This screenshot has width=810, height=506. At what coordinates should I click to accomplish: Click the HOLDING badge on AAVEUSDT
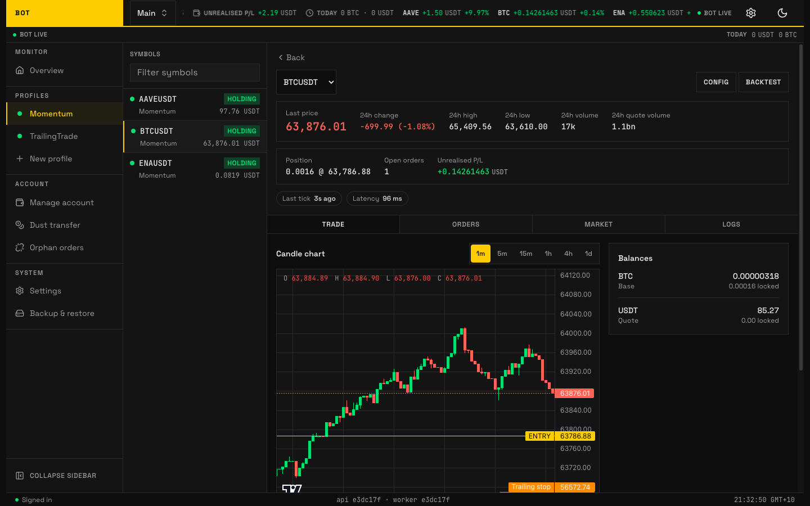point(242,99)
